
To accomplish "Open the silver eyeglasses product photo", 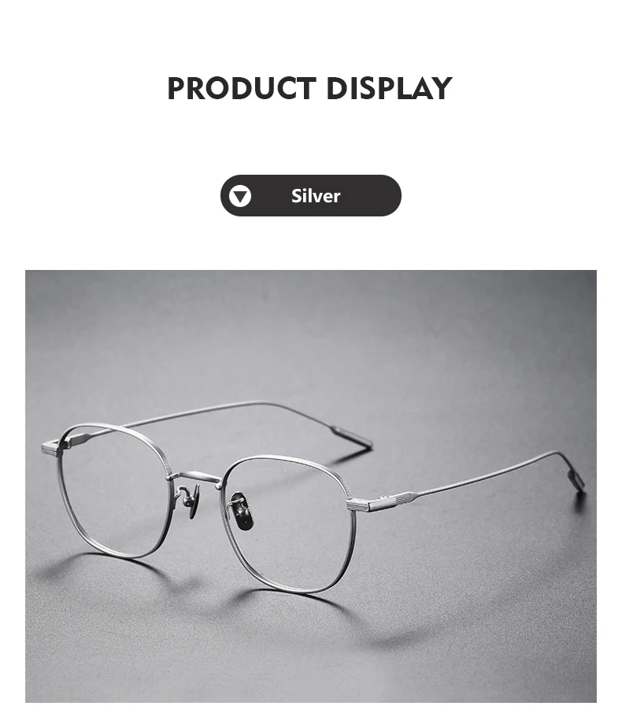I will (x=311, y=486).
